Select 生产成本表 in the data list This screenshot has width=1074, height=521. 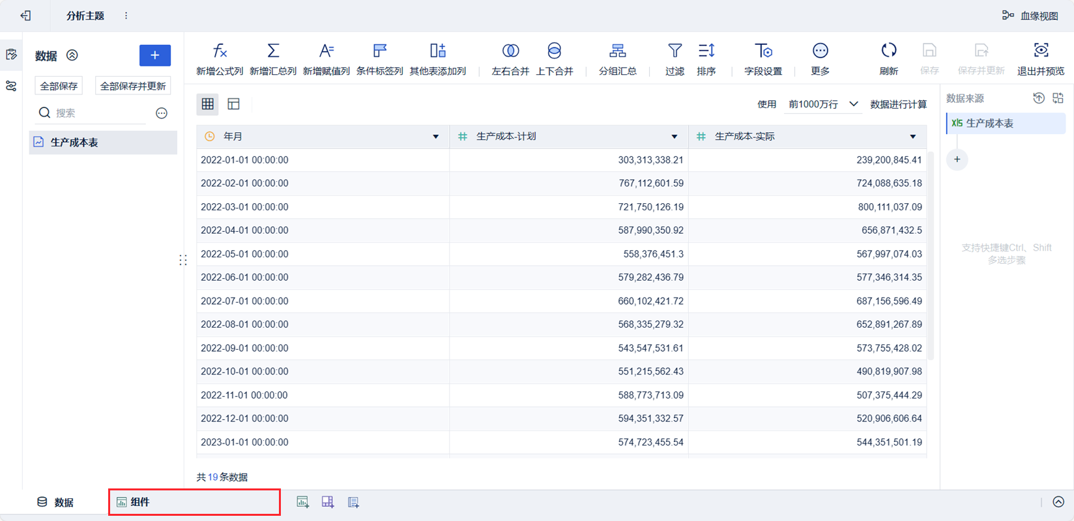[103, 142]
